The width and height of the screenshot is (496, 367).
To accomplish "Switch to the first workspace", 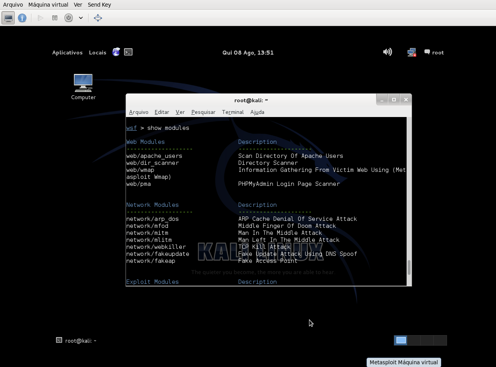I will point(401,340).
